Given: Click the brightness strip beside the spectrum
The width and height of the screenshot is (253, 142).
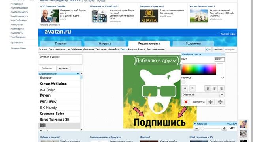Looking at the screenshot, I should (x=220, y=69).
